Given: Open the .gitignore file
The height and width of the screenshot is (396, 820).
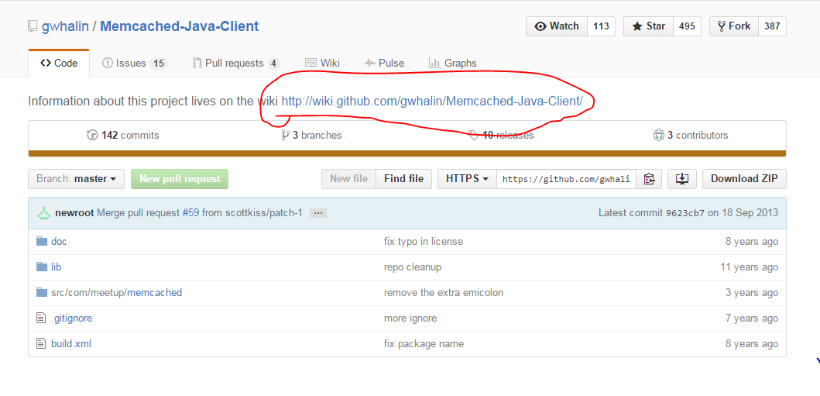Looking at the screenshot, I should 72,318.
